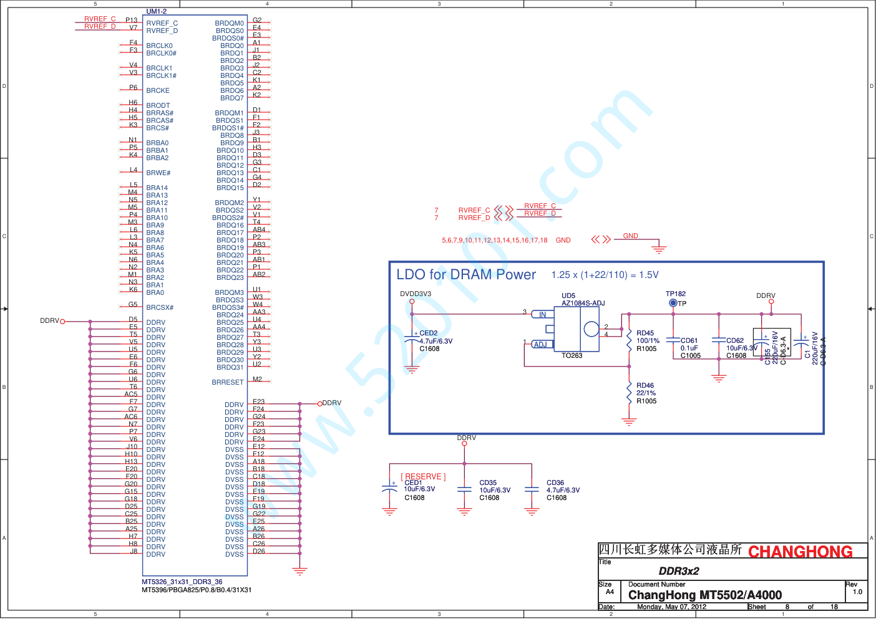Viewport: 876px width, 619px height.
Task: Select the UD5 reference designator
Action: 568,296
